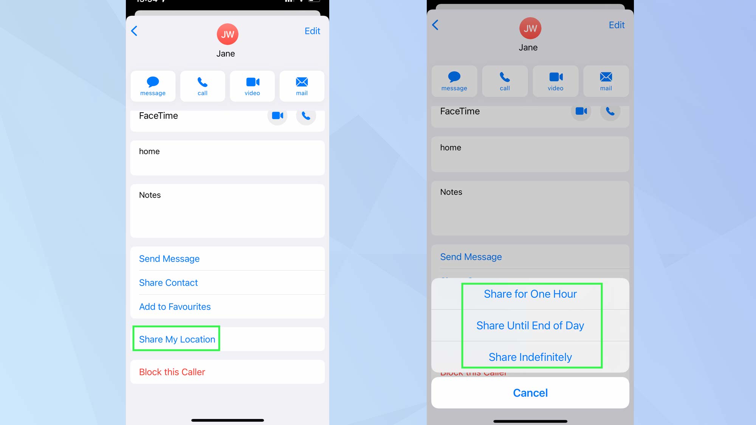Select Share for One Hour option
The image size is (756, 425).
(x=530, y=294)
